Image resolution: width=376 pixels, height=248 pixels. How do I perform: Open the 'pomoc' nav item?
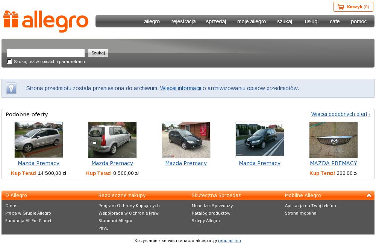(359, 21)
